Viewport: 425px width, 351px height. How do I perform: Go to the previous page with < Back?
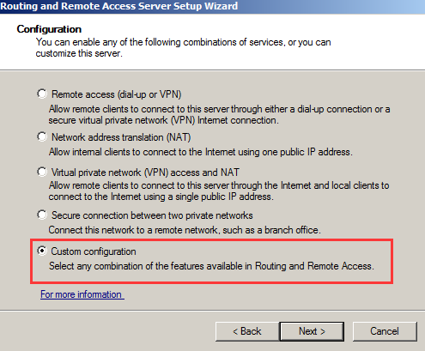point(247,331)
